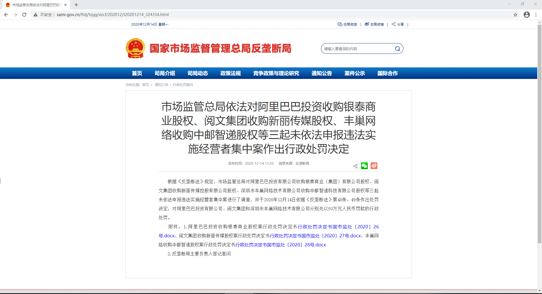The height and width of the screenshot is (294, 542).
Task: Click the browser address bar URL
Action: 113,15
